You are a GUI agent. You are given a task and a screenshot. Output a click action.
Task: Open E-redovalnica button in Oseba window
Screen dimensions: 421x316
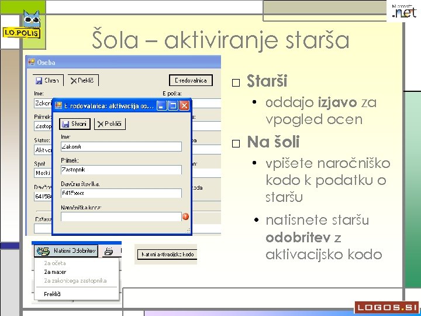pos(191,80)
